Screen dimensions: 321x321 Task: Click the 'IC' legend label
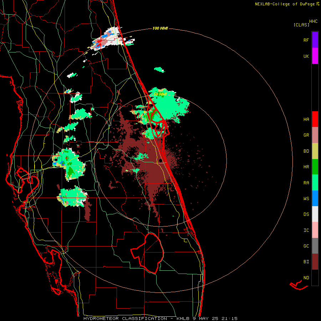click(x=306, y=230)
